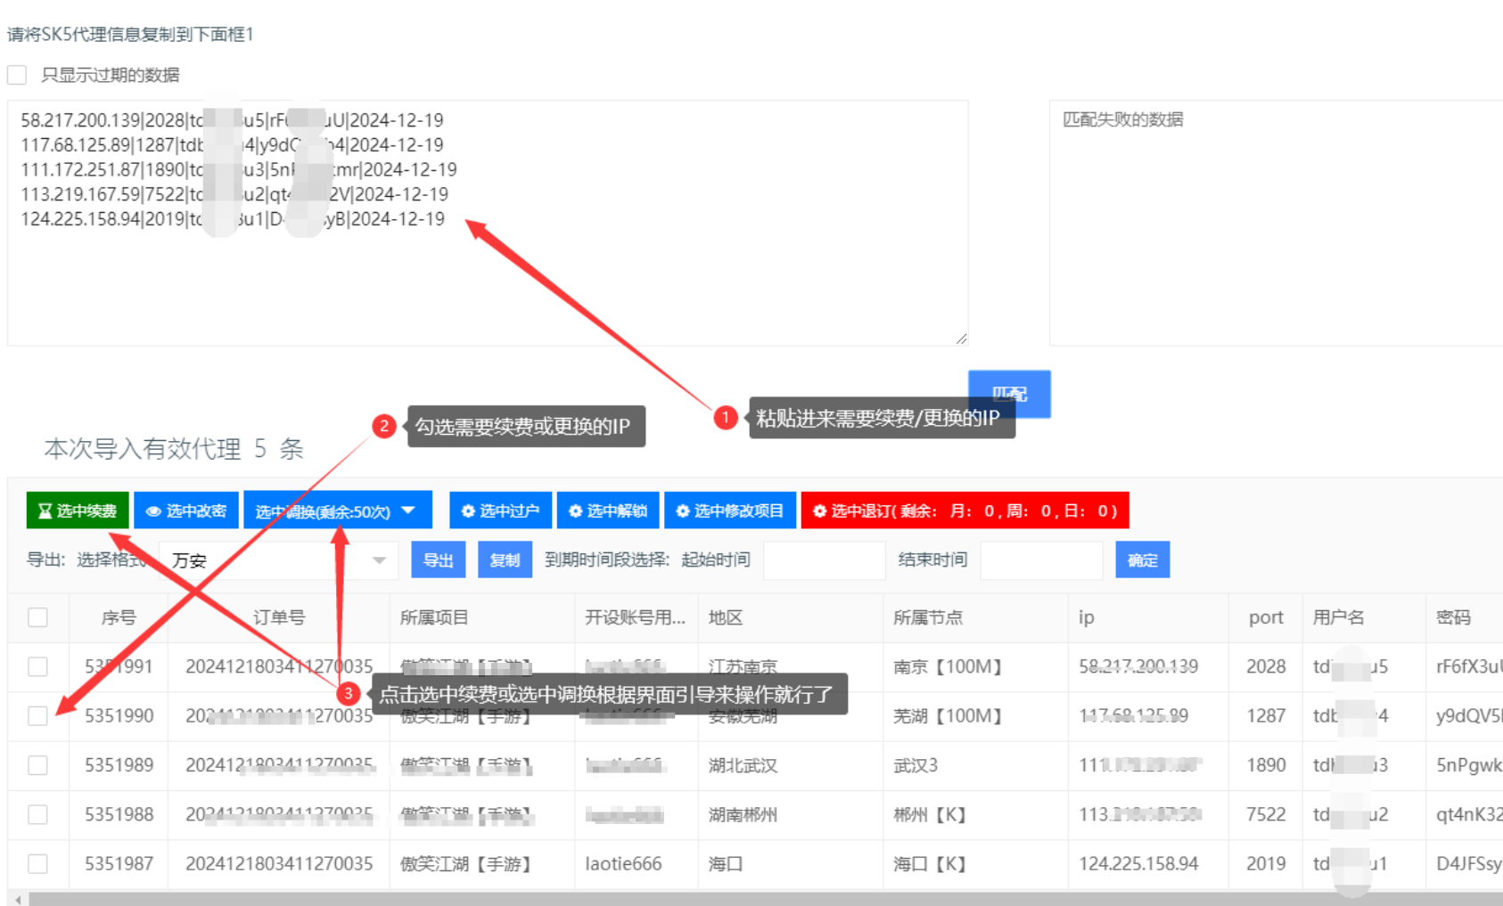
Task: Click the 序号 column header
Action: click(x=119, y=617)
